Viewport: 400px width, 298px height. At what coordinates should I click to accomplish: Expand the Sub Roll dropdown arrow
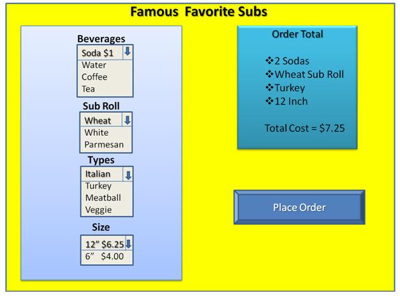pos(128,120)
